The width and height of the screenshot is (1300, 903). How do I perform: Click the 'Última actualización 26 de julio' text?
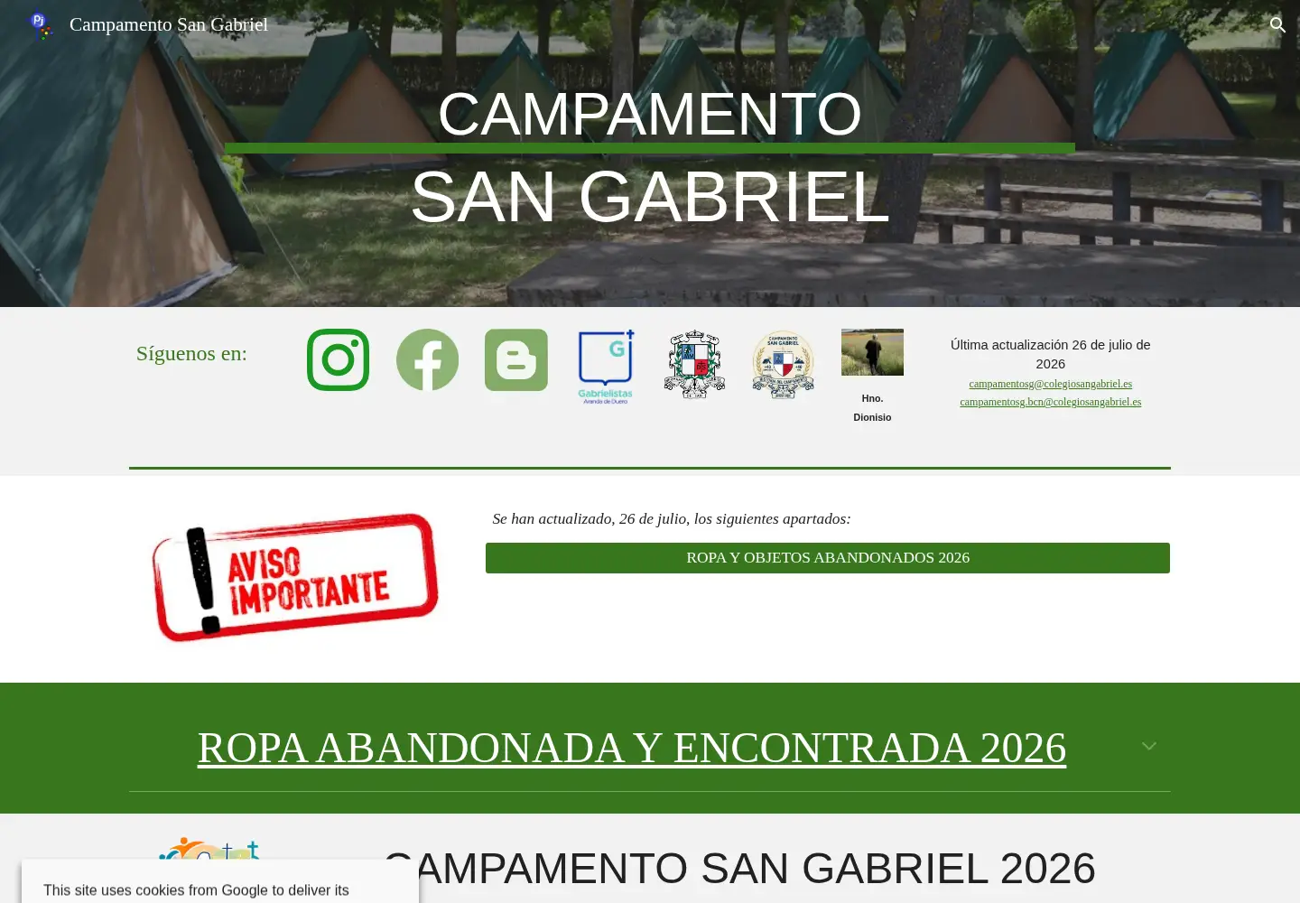click(1051, 354)
